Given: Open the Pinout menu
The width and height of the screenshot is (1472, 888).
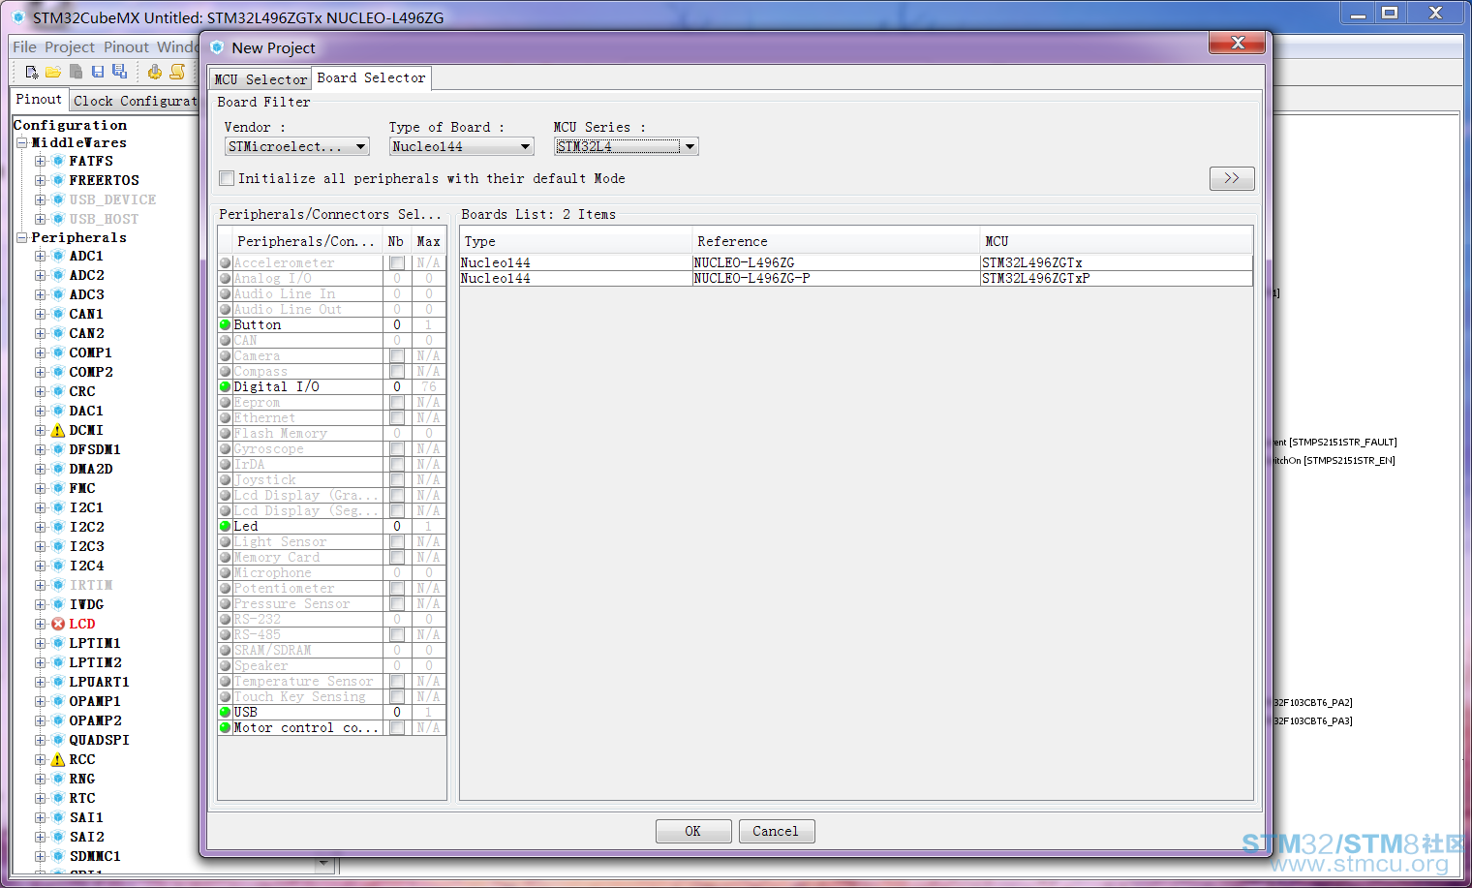Looking at the screenshot, I should pyautogui.click(x=127, y=46).
